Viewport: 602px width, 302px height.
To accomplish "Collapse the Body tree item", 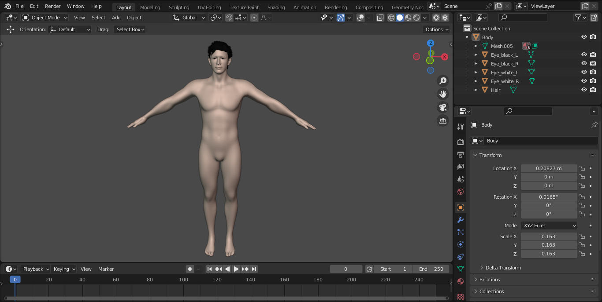I will [467, 37].
